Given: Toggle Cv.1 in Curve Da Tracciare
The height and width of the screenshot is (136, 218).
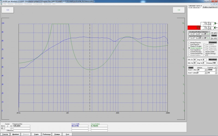Looking at the screenshot, I should pyautogui.click(x=192, y=38).
